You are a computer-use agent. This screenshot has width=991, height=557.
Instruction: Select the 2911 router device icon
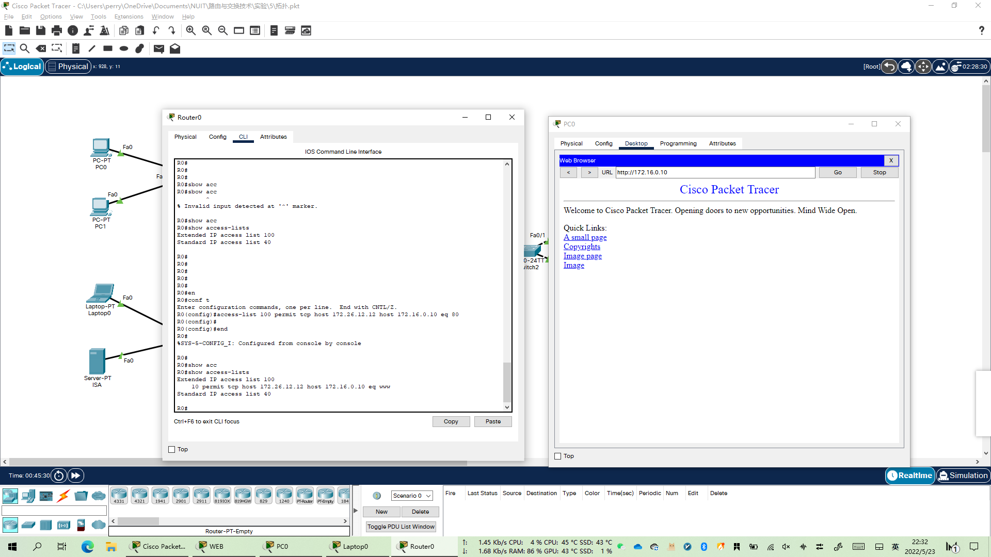pyautogui.click(x=201, y=495)
